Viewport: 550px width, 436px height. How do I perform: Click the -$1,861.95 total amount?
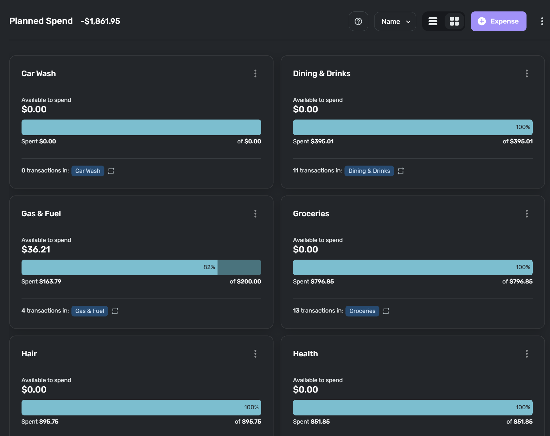tap(100, 21)
